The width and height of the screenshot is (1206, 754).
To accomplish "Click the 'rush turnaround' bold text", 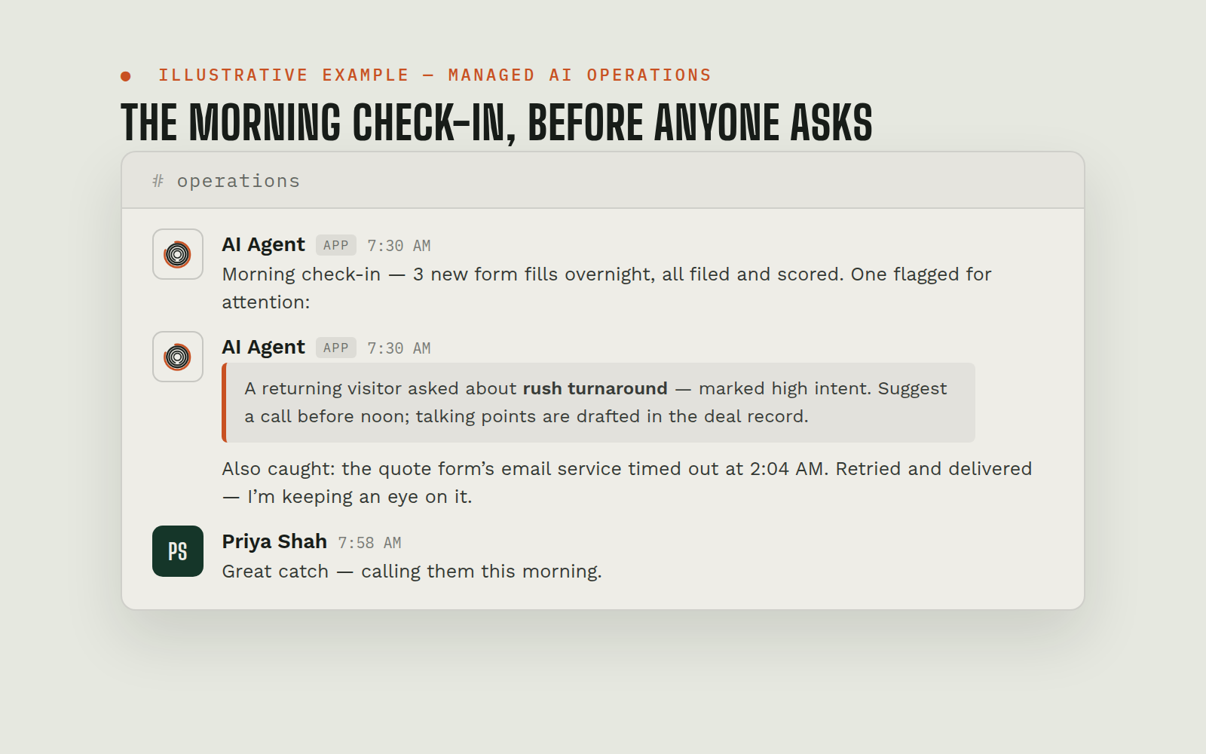I will click(595, 388).
